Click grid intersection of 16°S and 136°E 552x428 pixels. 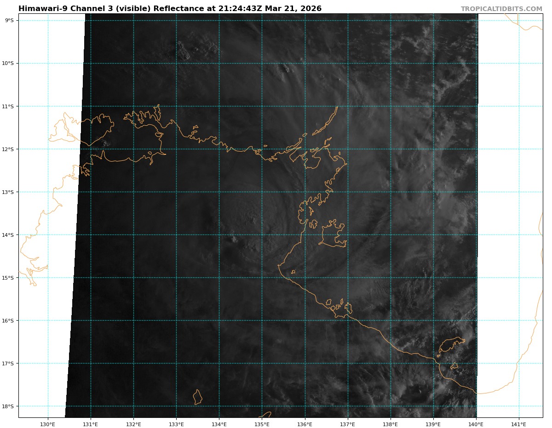305,321
